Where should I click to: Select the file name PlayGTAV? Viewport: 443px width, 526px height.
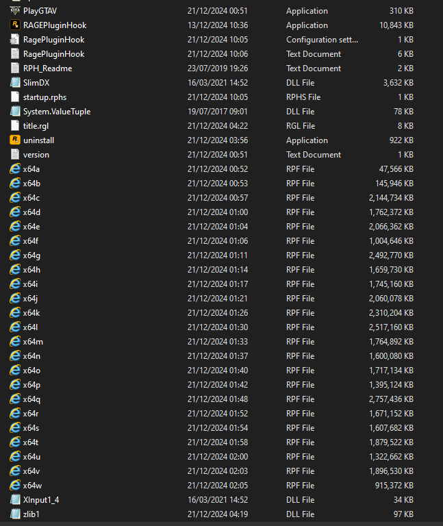[40, 11]
